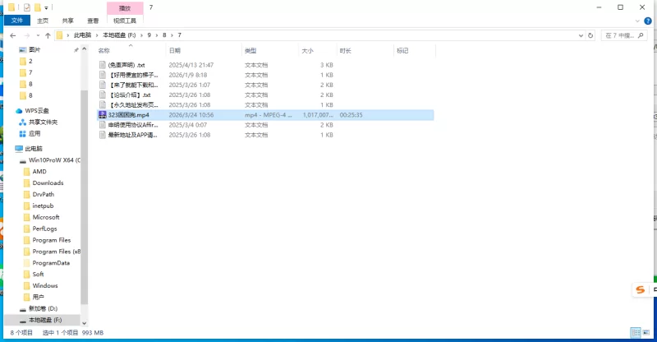Expand the recent locations dropdown

click(x=37, y=35)
